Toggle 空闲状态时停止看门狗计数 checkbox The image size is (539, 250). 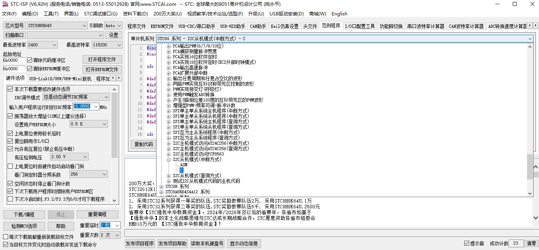10,184
